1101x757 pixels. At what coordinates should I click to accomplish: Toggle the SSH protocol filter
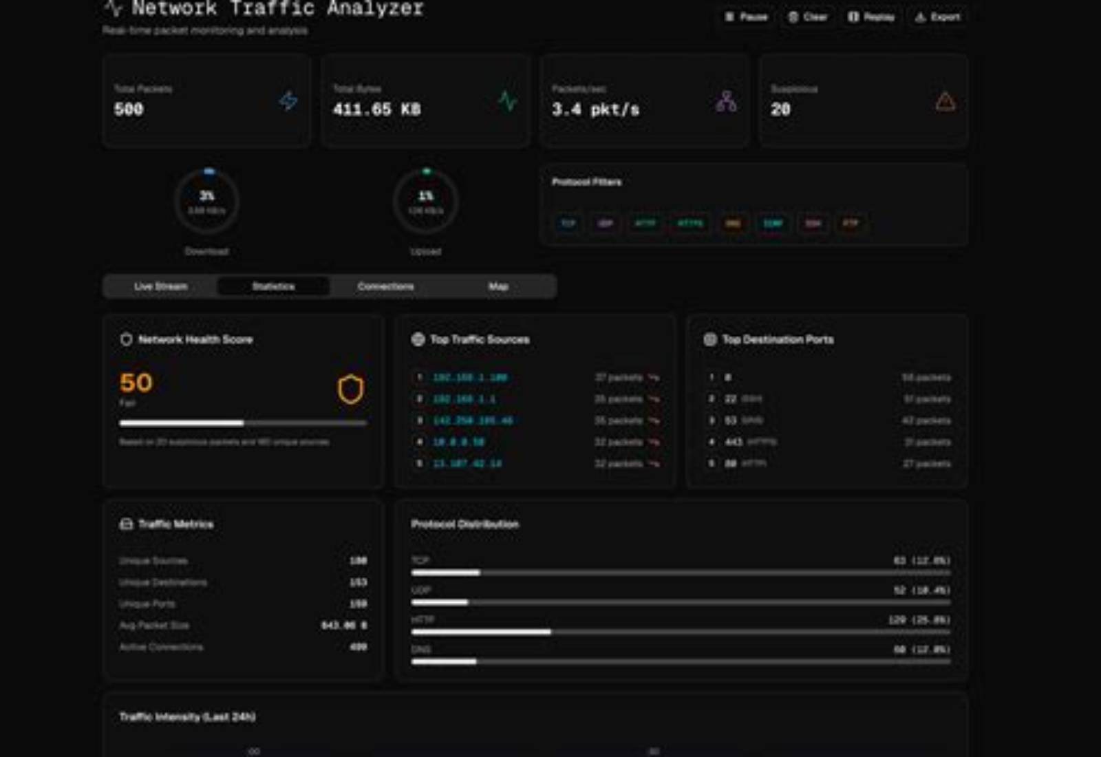[x=813, y=223]
